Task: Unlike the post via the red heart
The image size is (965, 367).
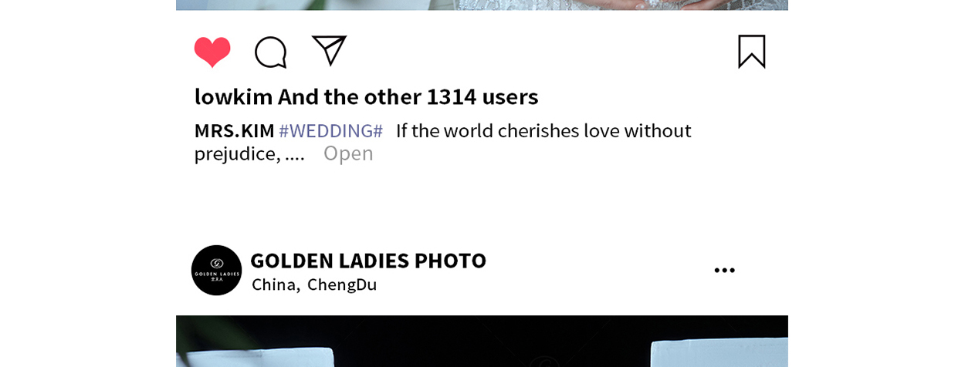Action: pyautogui.click(x=212, y=52)
